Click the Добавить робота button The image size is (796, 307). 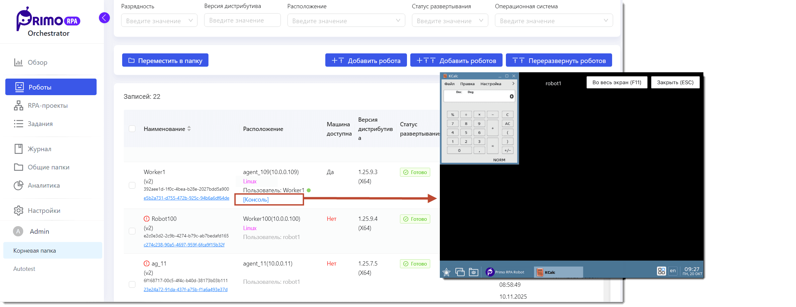366,60
